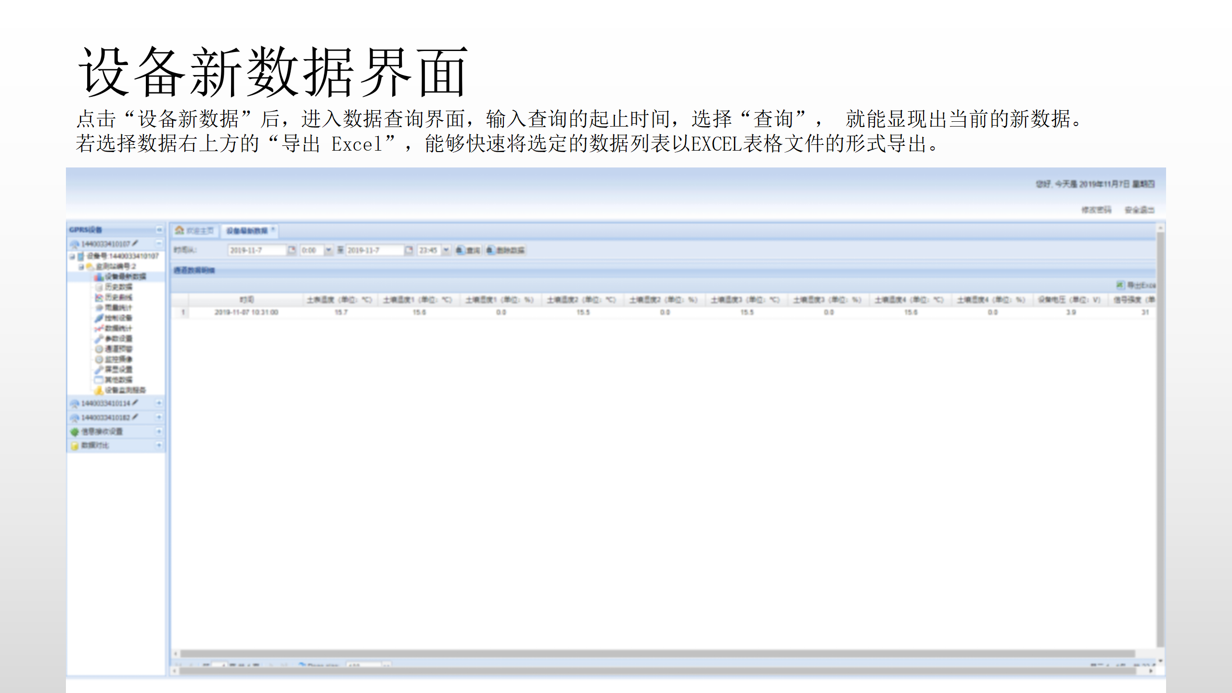Image resolution: width=1232 pixels, height=693 pixels.
Task: Click the 导出Excel export icon
Action: click(1120, 285)
